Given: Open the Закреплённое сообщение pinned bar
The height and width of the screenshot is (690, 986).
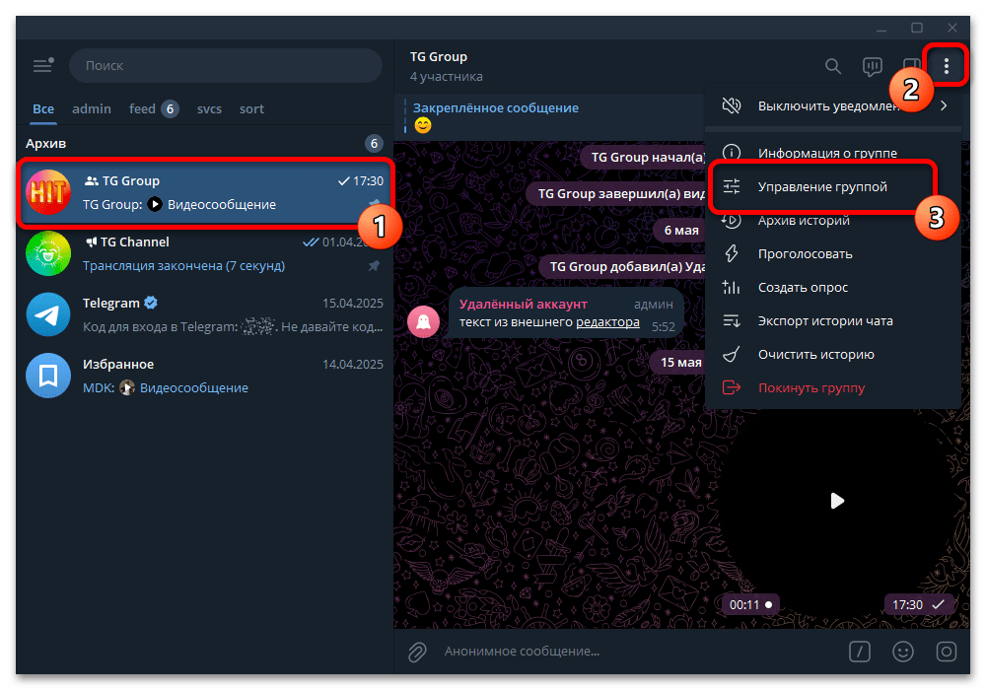Looking at the screenshot, I should coord(550,117).
